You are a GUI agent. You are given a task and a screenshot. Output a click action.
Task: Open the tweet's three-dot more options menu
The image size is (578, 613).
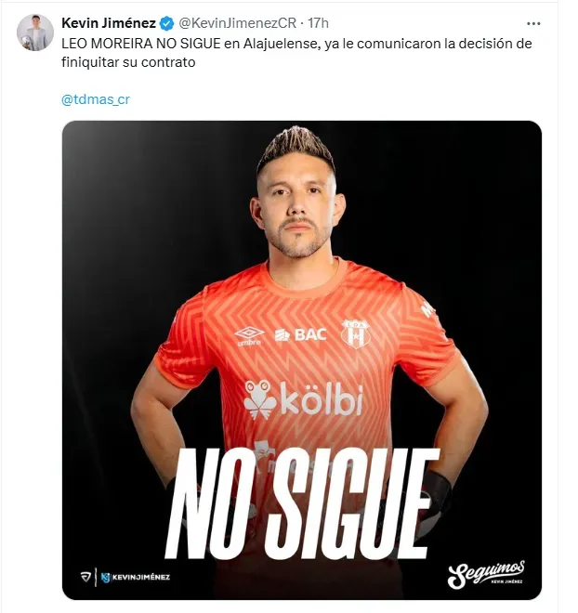click(533, 24)
